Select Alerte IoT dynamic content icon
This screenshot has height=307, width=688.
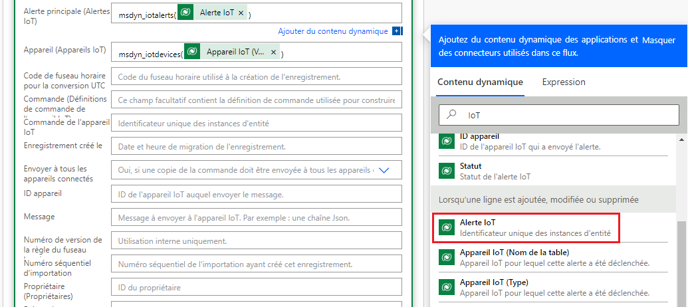[x=446, y=227]
